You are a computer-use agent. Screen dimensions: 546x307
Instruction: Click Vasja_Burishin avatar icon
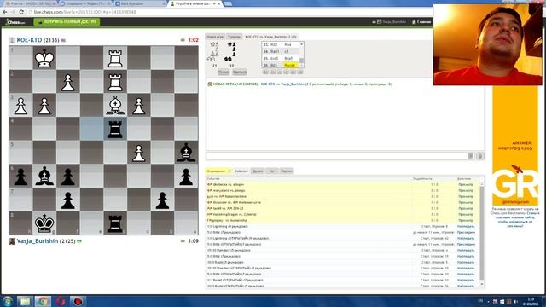coord(12,240)
